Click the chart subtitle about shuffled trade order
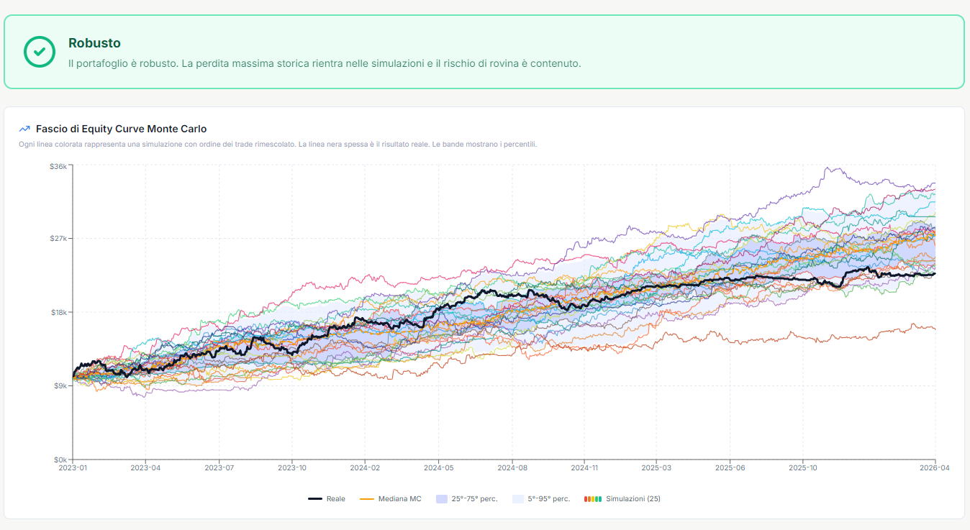This screenshot has width=970, height=530. click(x=278, y=144)
